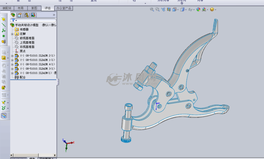
Task: Select 前视基准面 in the feature tree
Action: (x=27, y=38)
